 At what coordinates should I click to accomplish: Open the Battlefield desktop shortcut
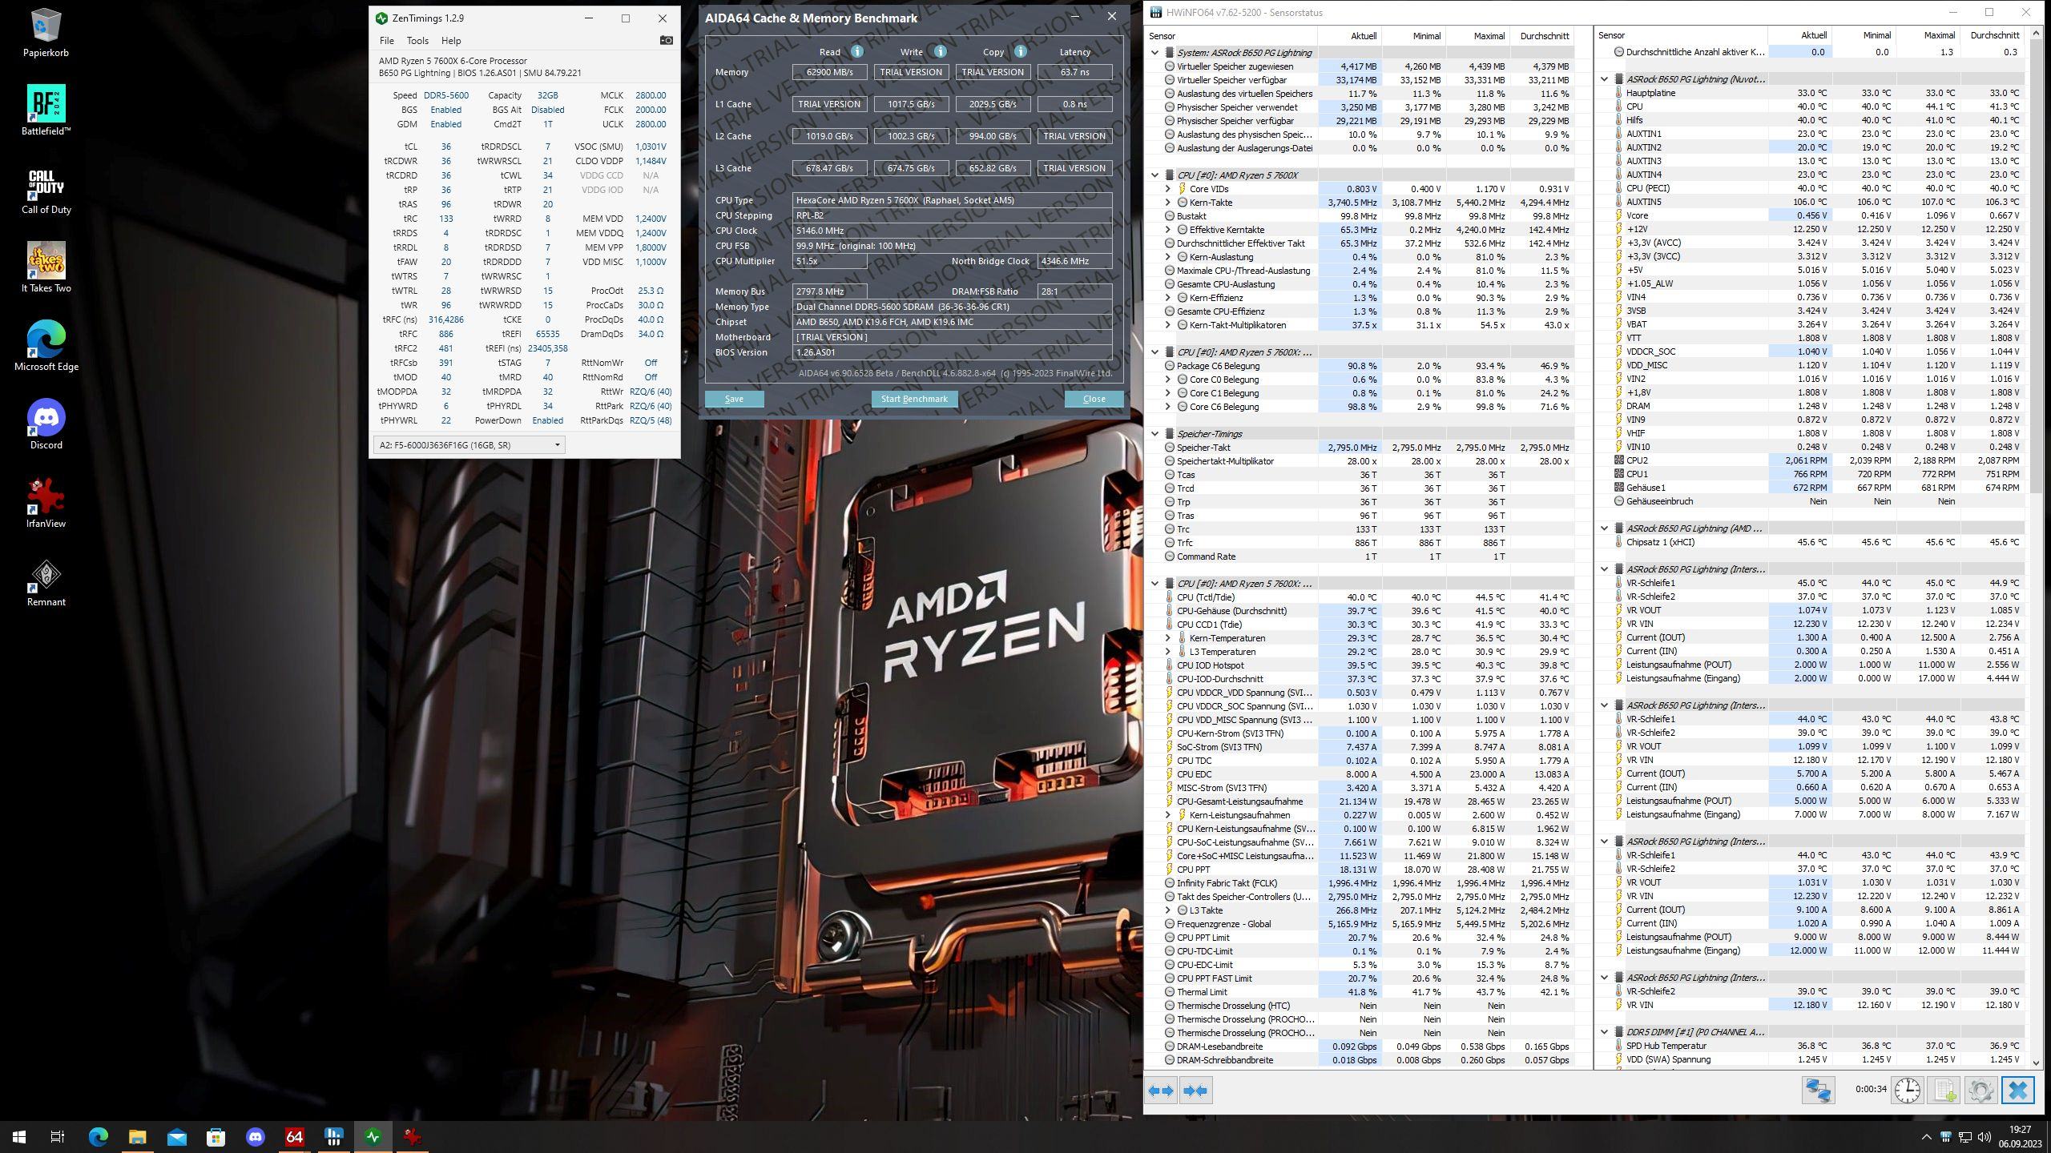click(46, 110)
